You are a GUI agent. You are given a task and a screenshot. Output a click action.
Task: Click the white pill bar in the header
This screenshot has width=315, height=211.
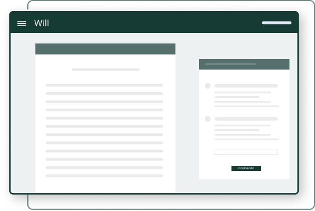coord(277,23)
